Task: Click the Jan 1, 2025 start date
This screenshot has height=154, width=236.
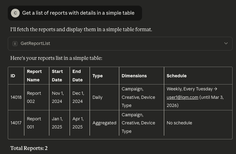Action: [59, 123]
